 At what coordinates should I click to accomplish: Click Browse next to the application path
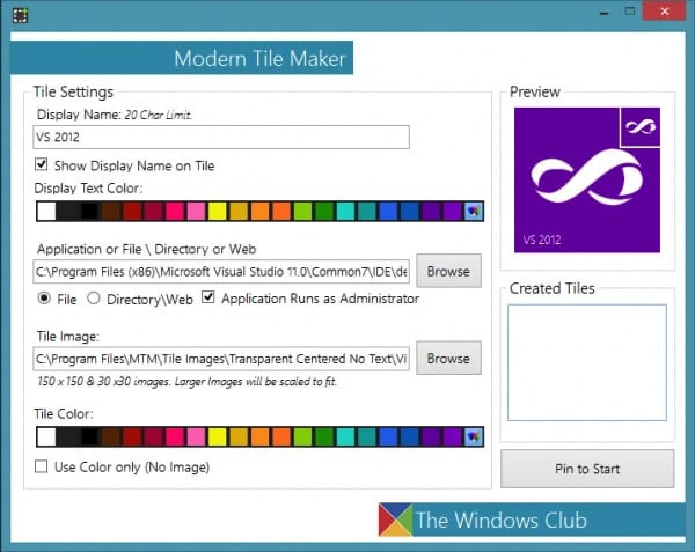tap(449, 271)
